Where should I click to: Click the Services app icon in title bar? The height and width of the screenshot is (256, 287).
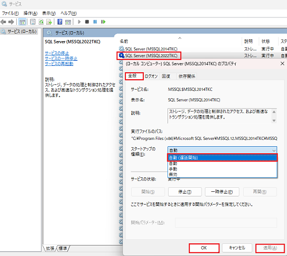pos(4,4)
